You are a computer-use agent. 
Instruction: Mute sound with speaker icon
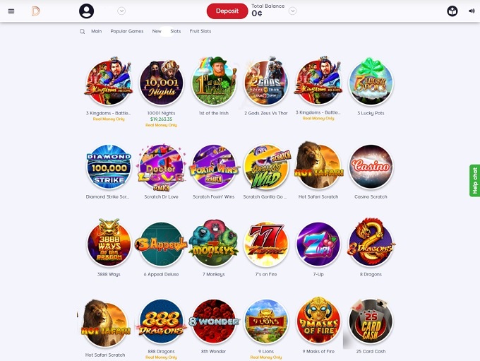click(472, 11)
